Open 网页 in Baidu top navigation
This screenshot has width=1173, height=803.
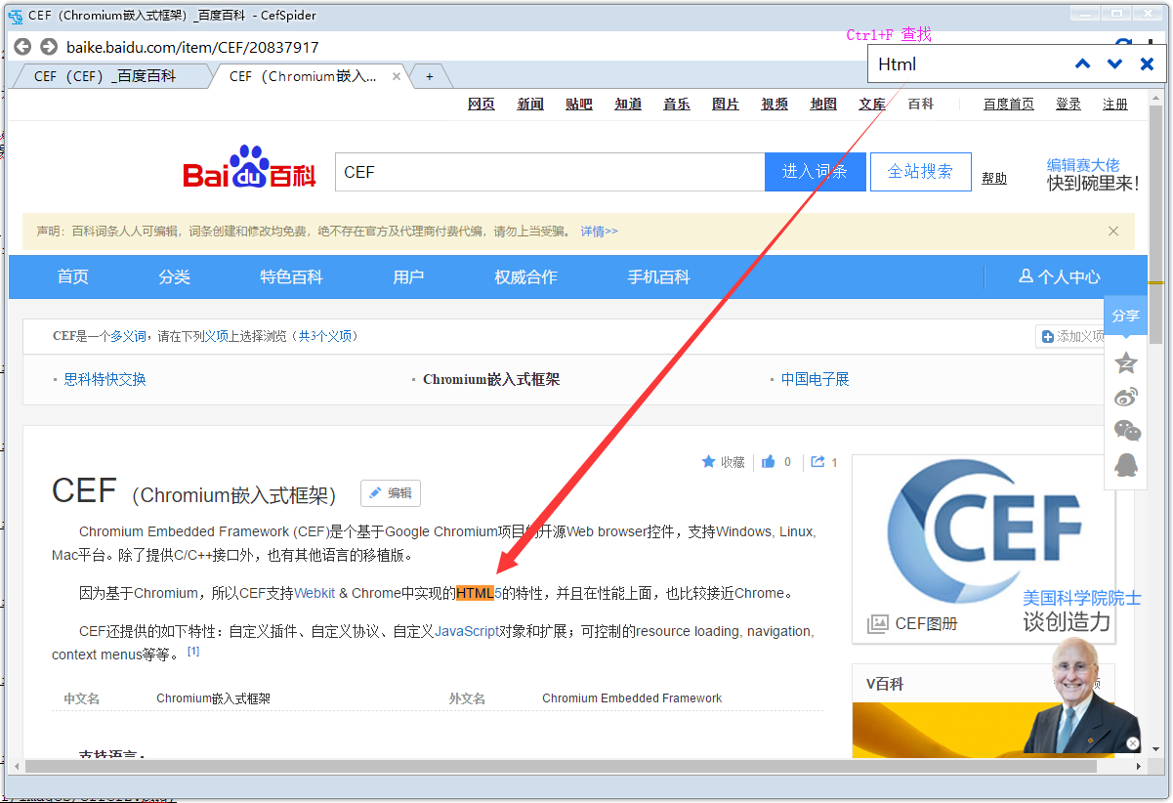click(x=482, y=104)
